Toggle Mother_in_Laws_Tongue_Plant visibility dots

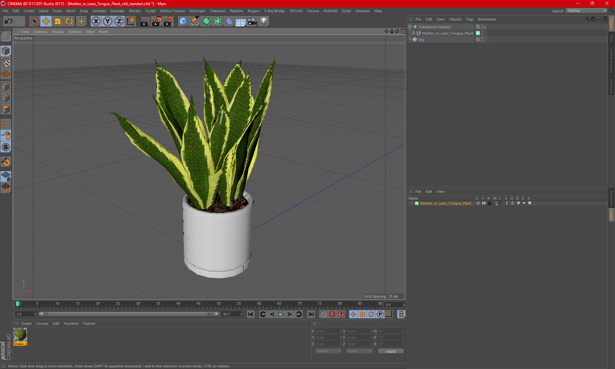[x=482, y=33]
